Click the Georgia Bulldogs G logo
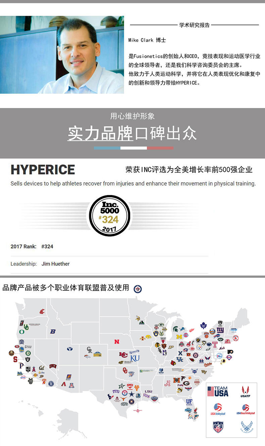 [x=186, y=383]
